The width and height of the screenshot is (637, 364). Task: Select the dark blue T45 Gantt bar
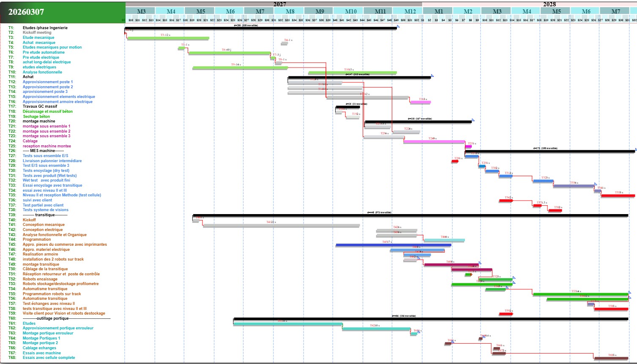click(x=393, y=245)
